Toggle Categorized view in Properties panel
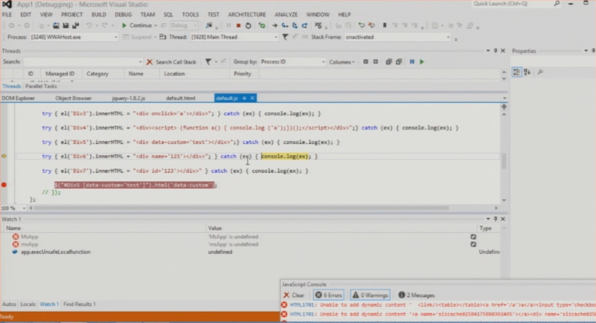The height and width of the screenshot is (323, 596). pyautogui.click(x=517, y=72)
